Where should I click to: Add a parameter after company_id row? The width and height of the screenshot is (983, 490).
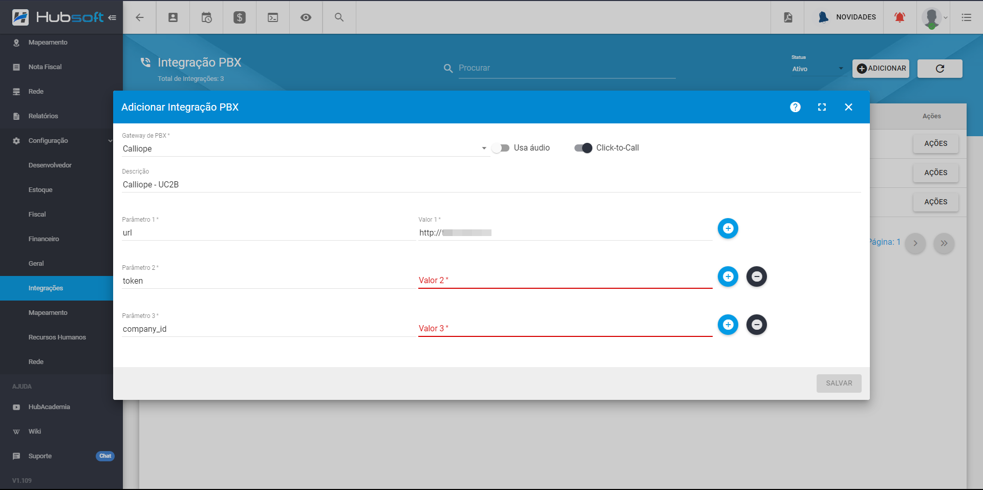[728, 325]
